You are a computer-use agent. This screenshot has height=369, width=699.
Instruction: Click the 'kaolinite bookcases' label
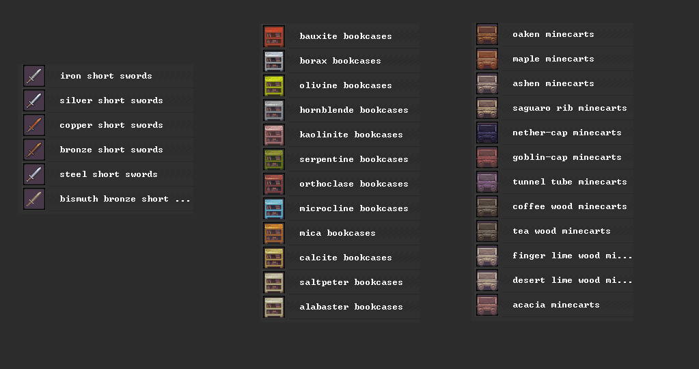(x=351, y=135)
